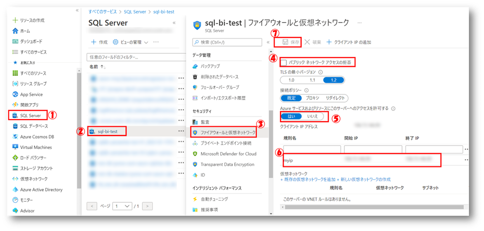This screenshot has width=484, height=231.
Task: Click the 新しい仮想ネットワークの作成 link
Action: [x=364, y=179]
